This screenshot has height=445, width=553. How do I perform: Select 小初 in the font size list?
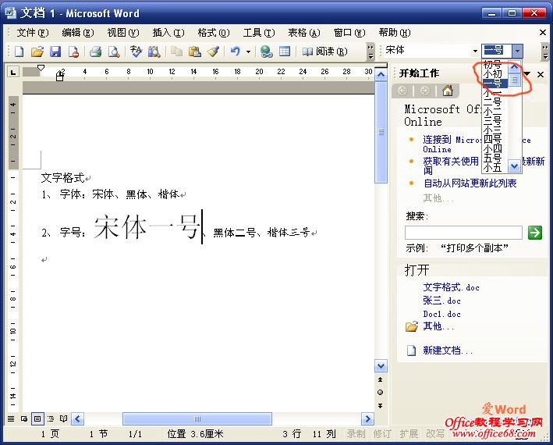coord(493,74)
